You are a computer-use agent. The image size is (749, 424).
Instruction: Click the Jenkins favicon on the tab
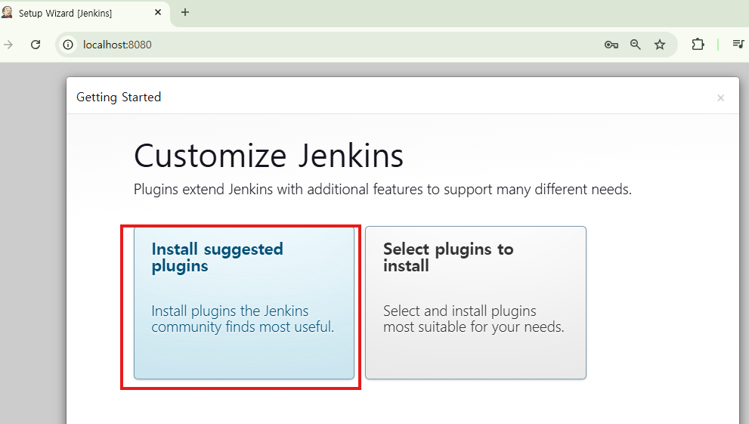pos(7,13)
